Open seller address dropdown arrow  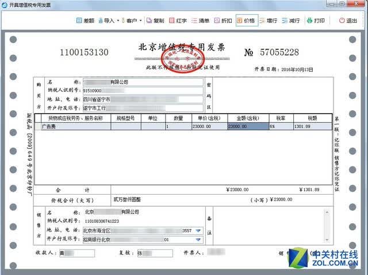[198, 231]
